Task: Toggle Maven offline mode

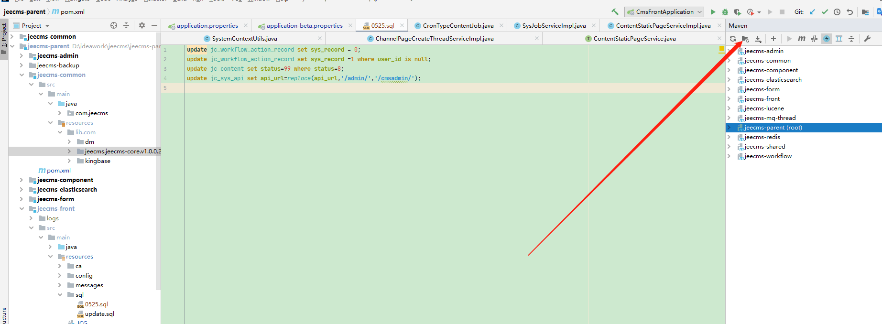Action: (x=814, y=39)
